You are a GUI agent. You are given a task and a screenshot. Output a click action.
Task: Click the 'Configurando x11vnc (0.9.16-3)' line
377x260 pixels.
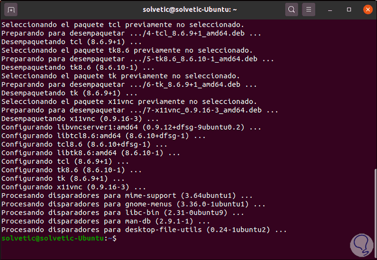click(74, 187)
